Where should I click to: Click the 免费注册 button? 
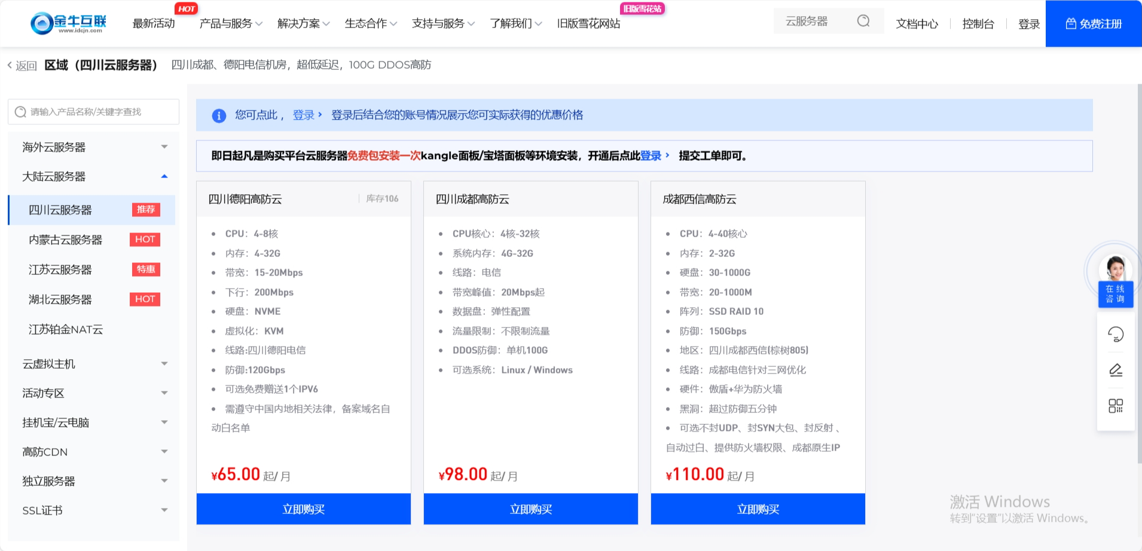(1093, 23)
